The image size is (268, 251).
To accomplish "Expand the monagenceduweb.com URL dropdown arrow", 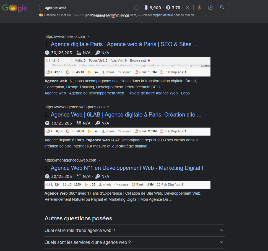I will pyautogui.click(x=100, y=160).
